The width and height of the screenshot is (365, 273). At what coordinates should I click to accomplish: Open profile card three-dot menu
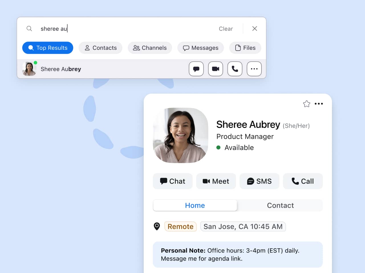pos(319,104)
